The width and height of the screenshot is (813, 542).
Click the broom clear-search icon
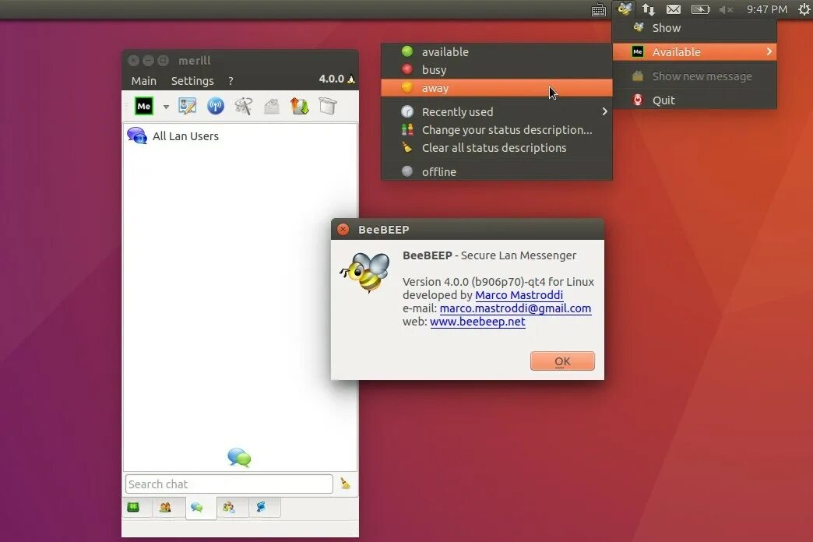pyautogui.click(x=345, y=484)
